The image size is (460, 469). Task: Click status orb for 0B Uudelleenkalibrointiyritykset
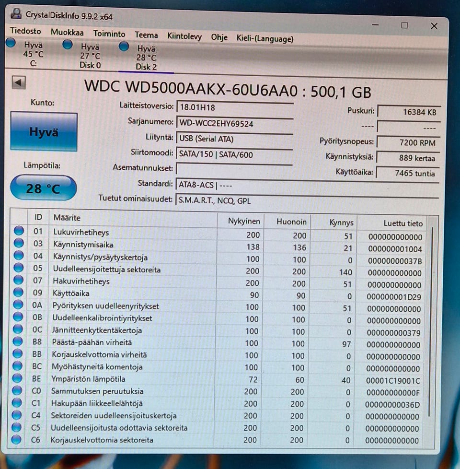click(x=18, y=317)
